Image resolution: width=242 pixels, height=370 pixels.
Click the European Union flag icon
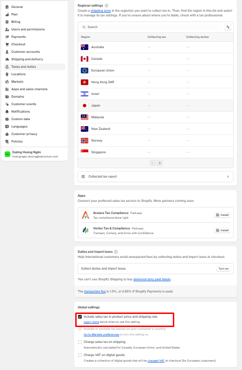point(85,71)
